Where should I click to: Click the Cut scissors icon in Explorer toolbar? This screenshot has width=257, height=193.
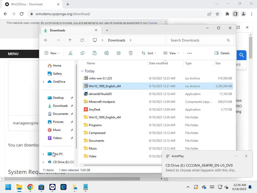pyautogui.click(x=71, y=53)
